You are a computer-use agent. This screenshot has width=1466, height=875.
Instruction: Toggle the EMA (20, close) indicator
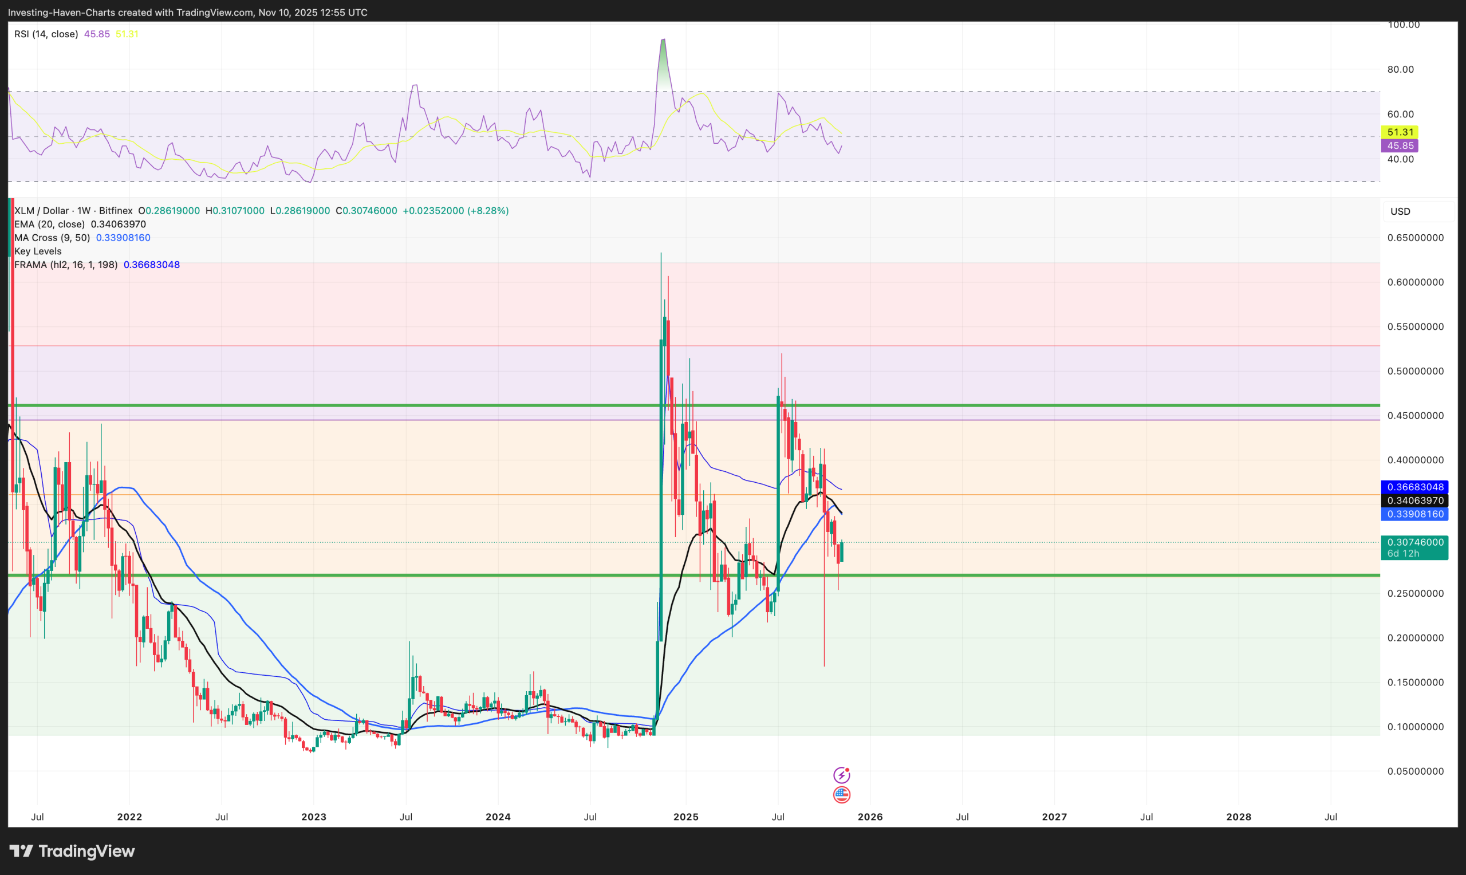click(49, 224)
